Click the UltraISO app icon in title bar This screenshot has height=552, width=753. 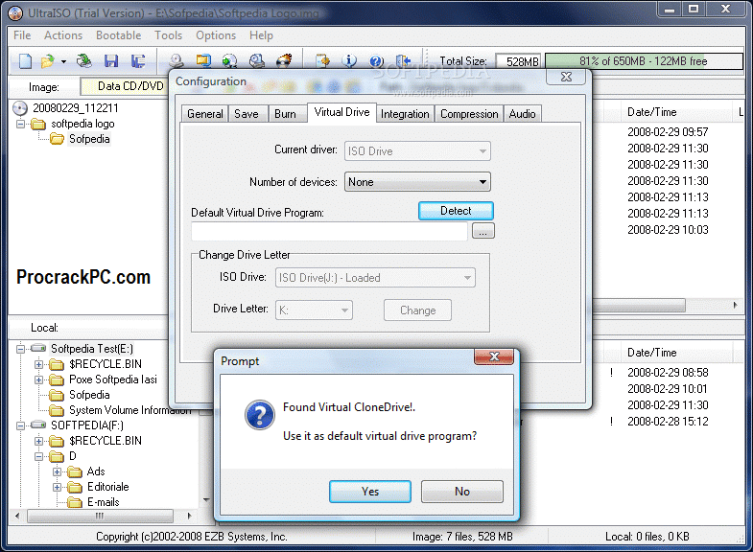coord(15,12)
